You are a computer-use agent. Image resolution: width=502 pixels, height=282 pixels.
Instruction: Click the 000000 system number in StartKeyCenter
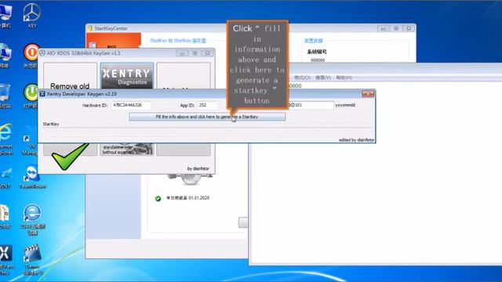[x=318, y=60]
